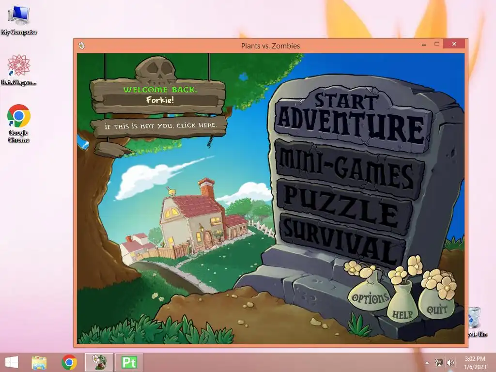Maximize the Plants vs. Zombies window
The width and height of the screenshot is (496, 372).
[x=437, y=44]
